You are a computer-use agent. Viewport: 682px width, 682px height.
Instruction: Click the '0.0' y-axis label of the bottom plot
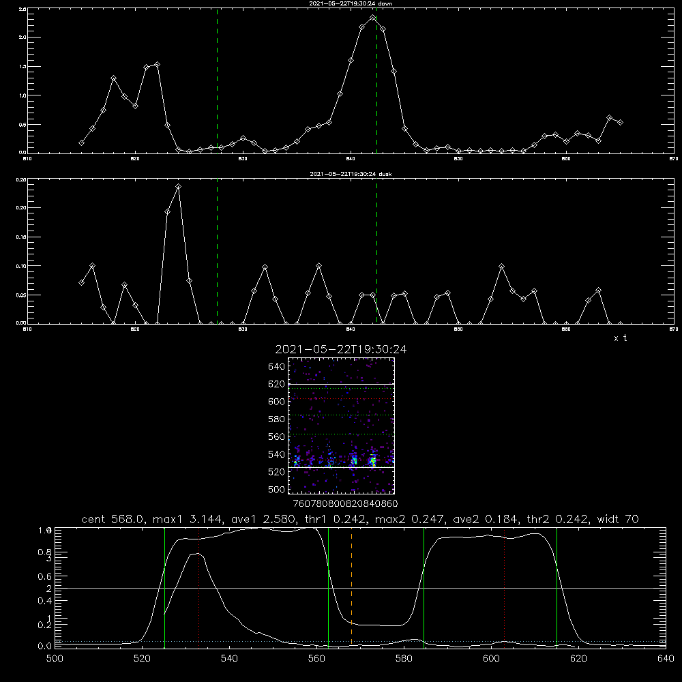point(45,647)
